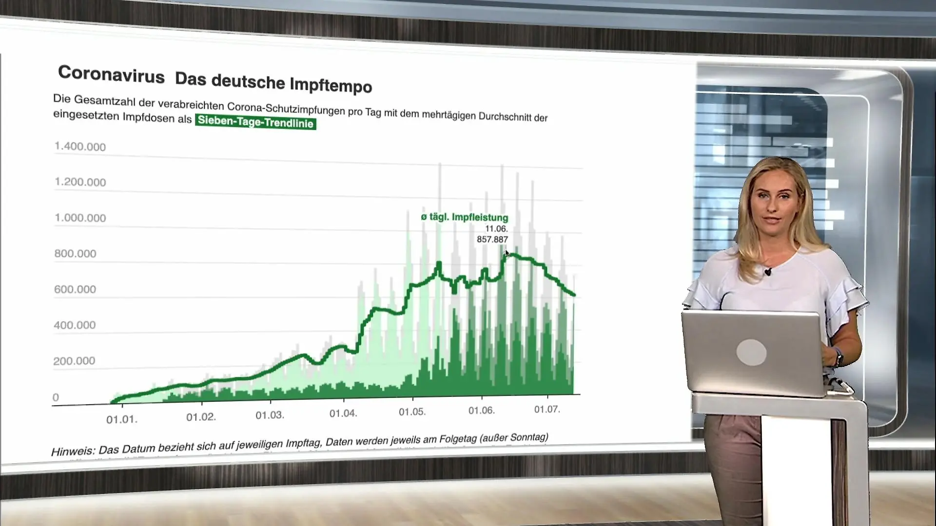Click the 01.03. date on x-axis
The image size is (936, 526).
[x=270, y=415]
